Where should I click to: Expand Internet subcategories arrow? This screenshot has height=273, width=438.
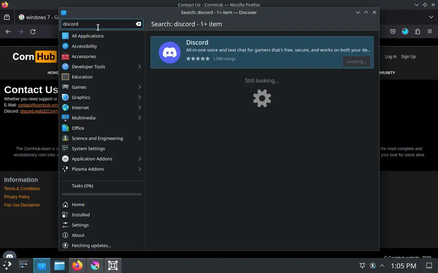coord(140,107)
